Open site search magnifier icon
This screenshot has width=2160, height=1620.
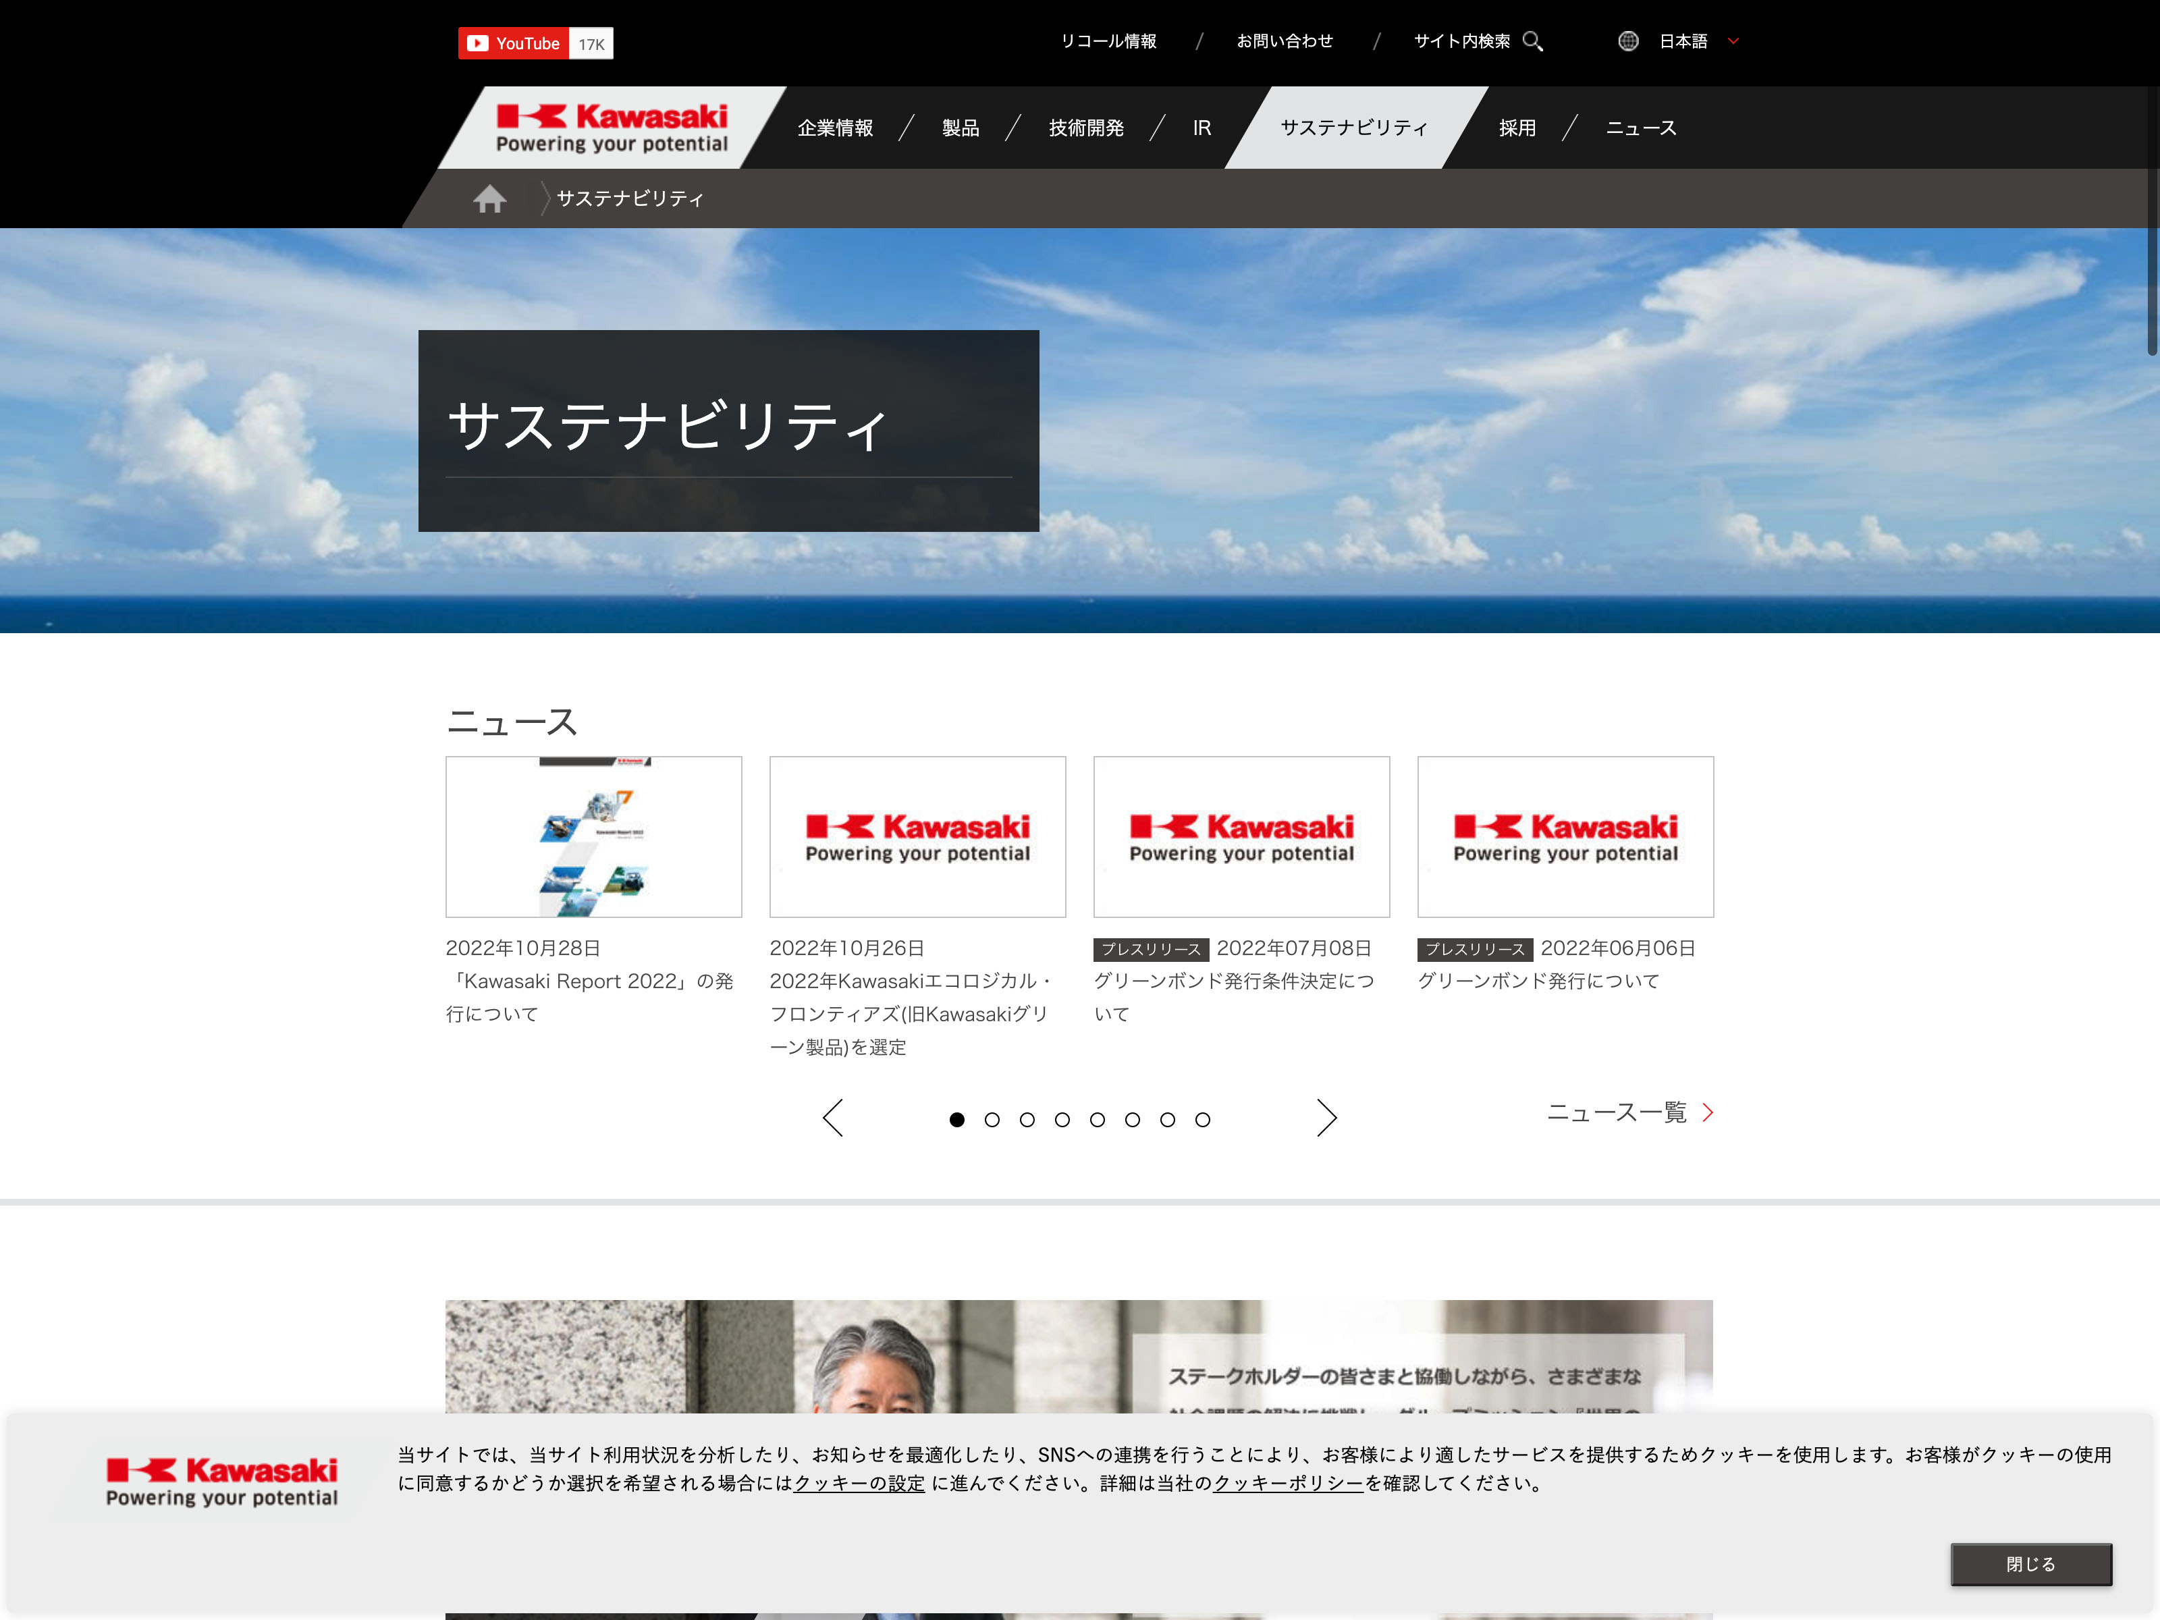[x=1532, y=41]
